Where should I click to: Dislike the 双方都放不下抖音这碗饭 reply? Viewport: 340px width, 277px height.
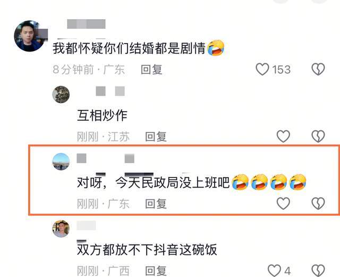(x=318, y=271)
